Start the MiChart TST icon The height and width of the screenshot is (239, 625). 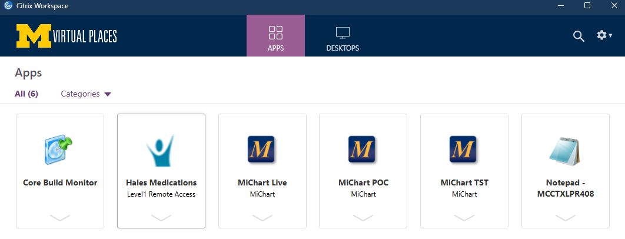(464, 150)
